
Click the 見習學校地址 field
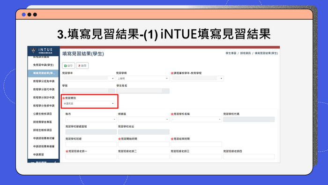pos(144,132)
